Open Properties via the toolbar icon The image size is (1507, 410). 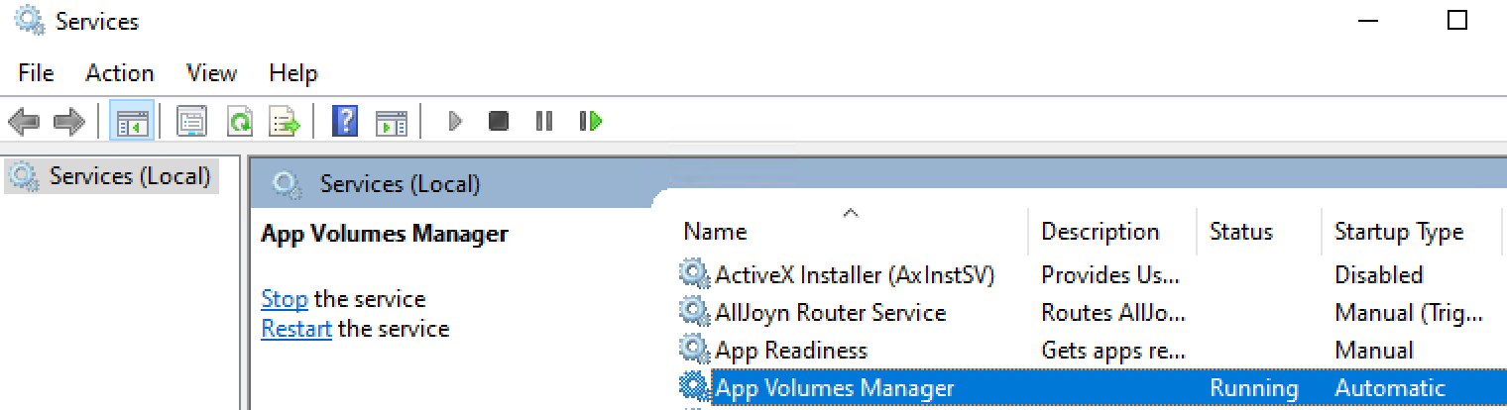click(191, 122)
